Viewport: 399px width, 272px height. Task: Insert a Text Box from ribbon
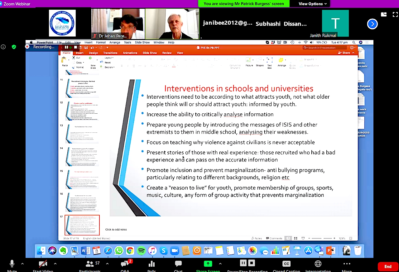270,63
